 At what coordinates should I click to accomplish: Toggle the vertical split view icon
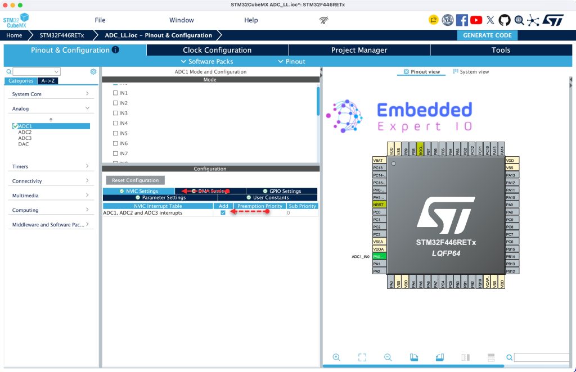click(465, 357)
